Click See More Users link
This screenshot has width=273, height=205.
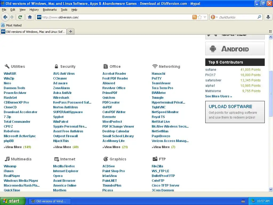(x=219, y=96)
